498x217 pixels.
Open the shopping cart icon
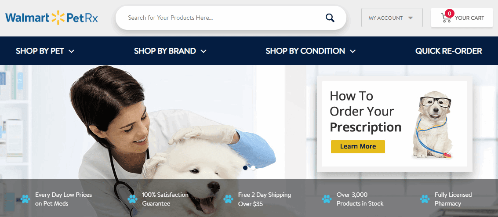(446, 18)
